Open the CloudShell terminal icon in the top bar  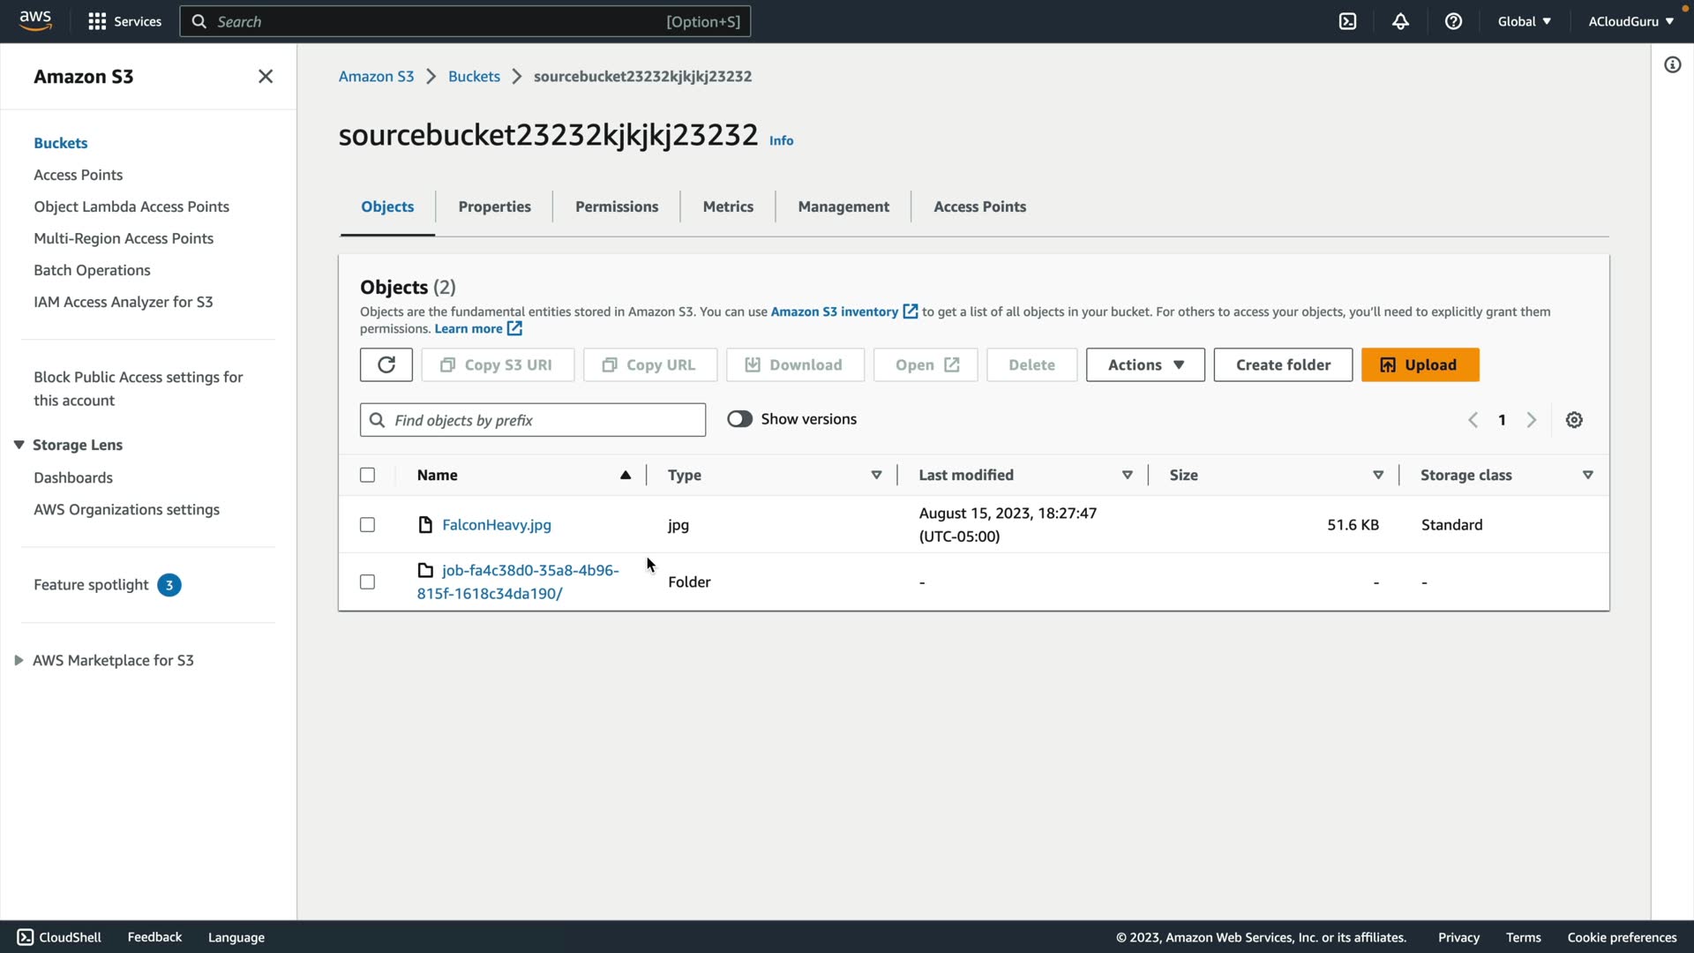pos(1347,21)
